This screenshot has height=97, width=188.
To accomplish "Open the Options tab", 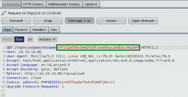I will click(x=91, y=4).
